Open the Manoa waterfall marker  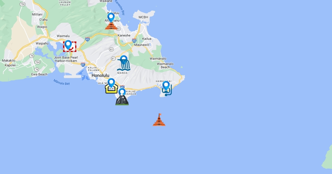coord(123,64)
